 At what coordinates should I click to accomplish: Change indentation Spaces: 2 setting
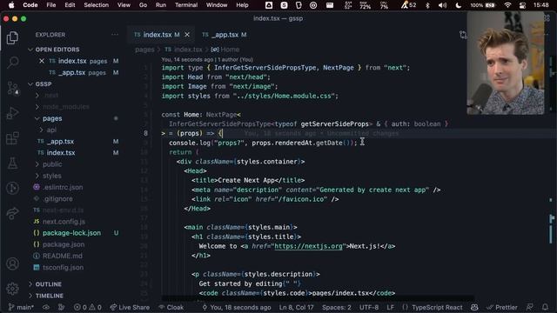point(337,307)
